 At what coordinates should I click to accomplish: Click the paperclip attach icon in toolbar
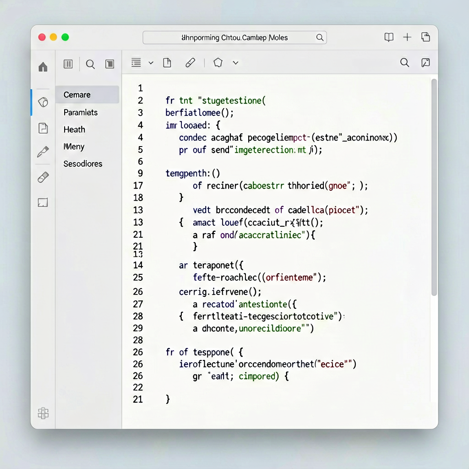point(190,62)
